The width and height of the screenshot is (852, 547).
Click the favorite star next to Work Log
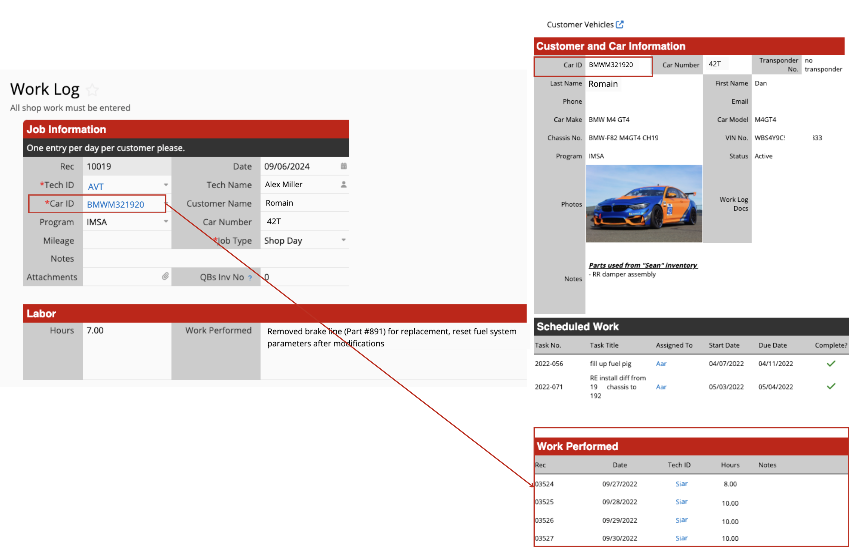[92, 90]
